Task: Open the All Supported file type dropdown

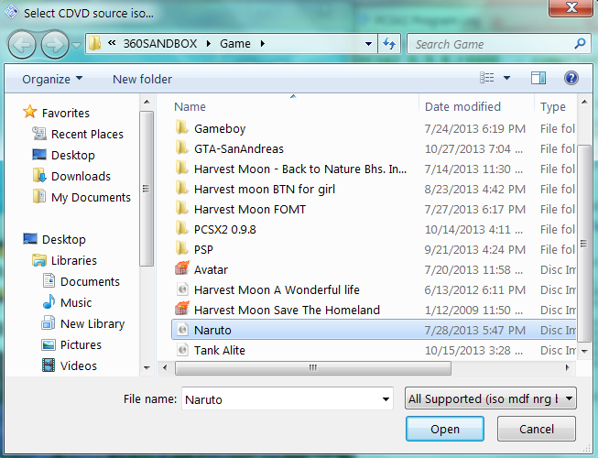Action: click(491, 398)
